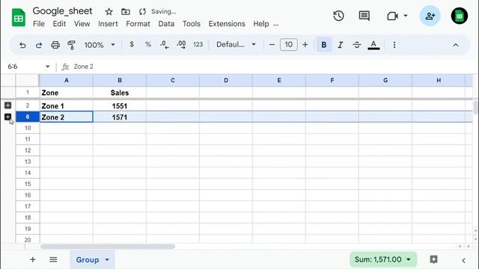Open the Google Sheets home icon
Image resolution: width=479 pixels, height=269 pixels.
click(x=18, y=18)
